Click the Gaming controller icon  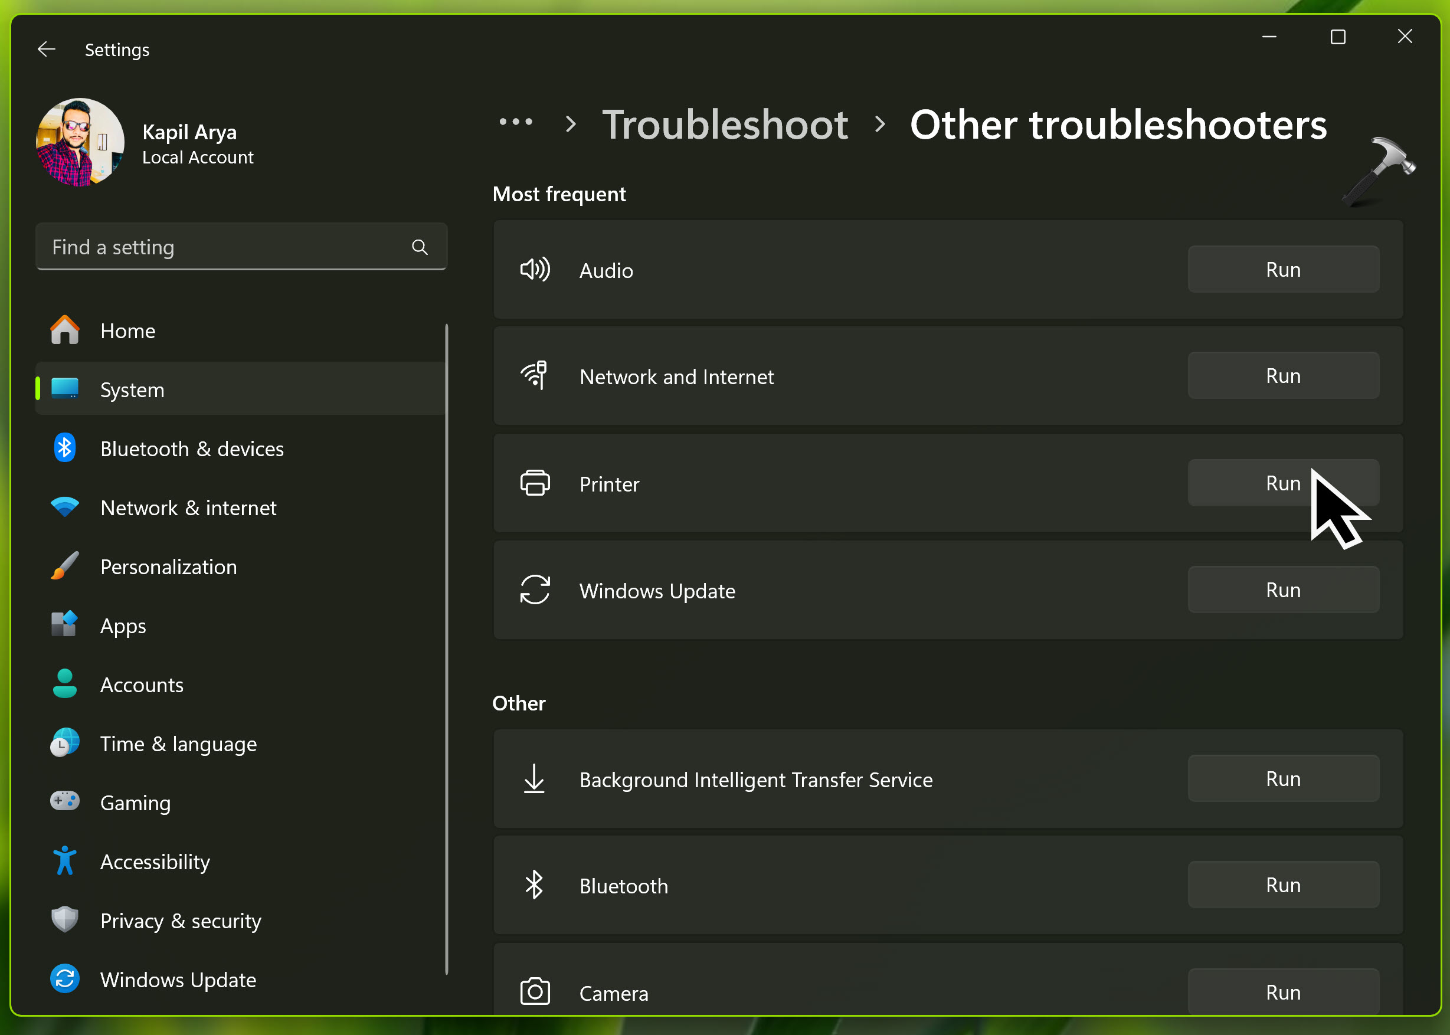pos(65,802)
